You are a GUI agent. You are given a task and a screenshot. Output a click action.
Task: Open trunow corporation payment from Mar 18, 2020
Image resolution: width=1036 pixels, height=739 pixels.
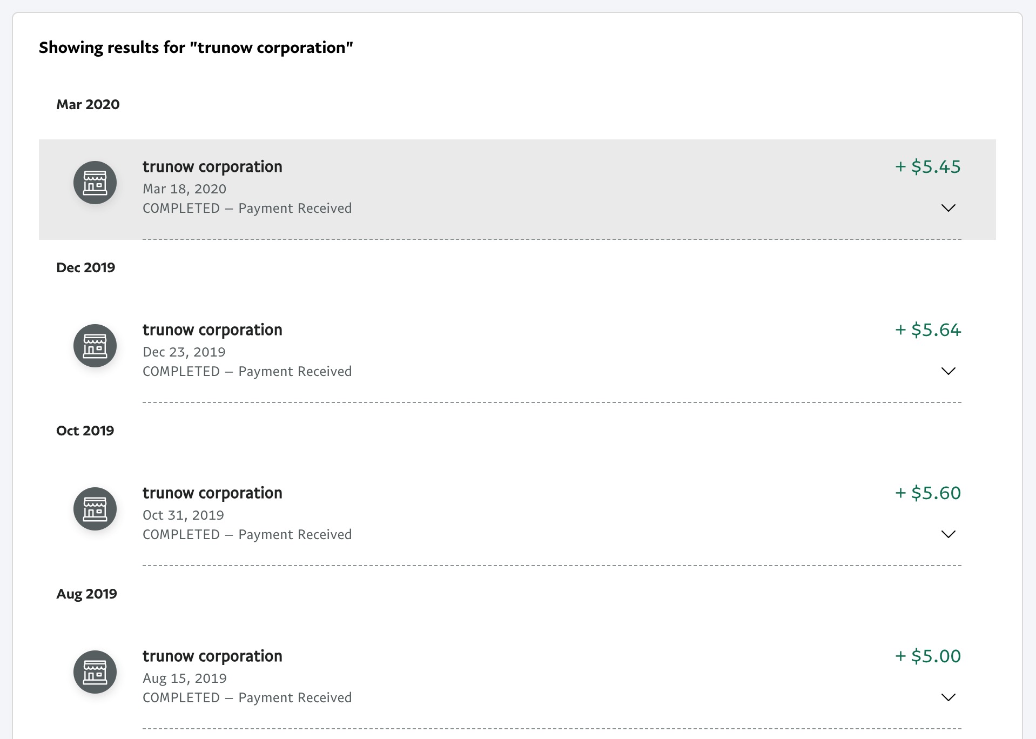coord(212,167)
